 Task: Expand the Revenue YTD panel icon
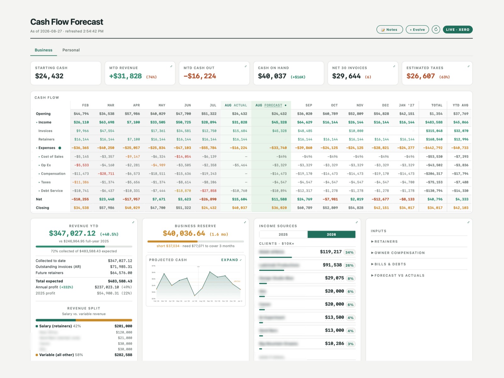click(133, 222)
